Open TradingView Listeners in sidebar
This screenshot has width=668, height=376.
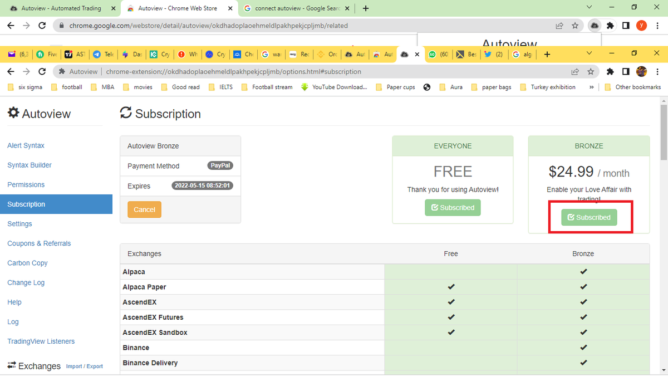coord(41,341)
